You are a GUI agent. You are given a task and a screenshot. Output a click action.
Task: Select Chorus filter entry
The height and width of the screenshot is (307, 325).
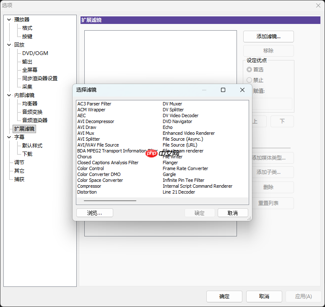click(x=84, y=157)
